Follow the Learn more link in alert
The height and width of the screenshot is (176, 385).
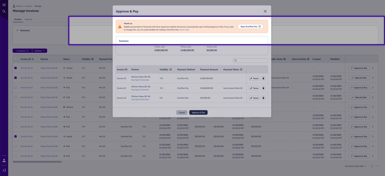184,30
